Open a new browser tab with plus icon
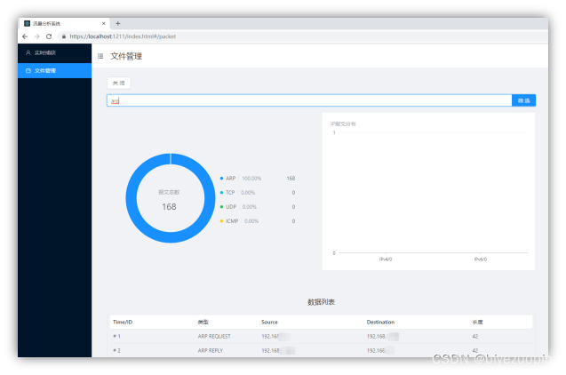566x375 pixels. pos(117,23)
